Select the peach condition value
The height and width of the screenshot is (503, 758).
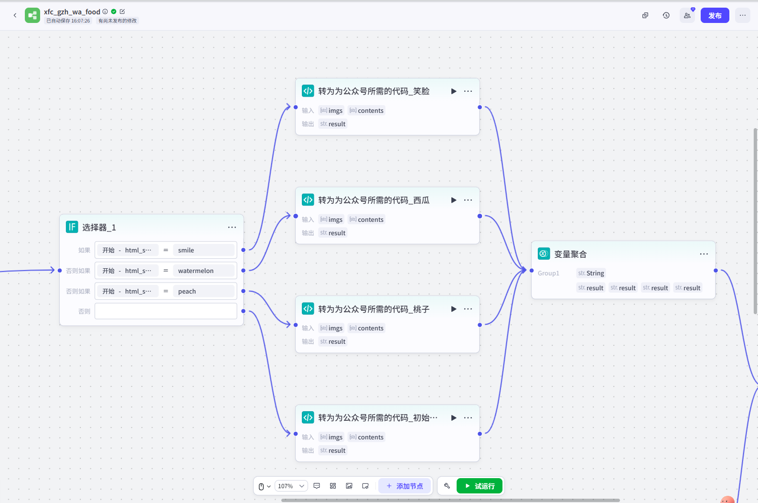click(204, 291)
